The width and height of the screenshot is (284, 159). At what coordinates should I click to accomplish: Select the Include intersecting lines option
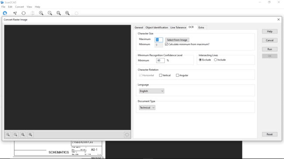pos(215,60)
